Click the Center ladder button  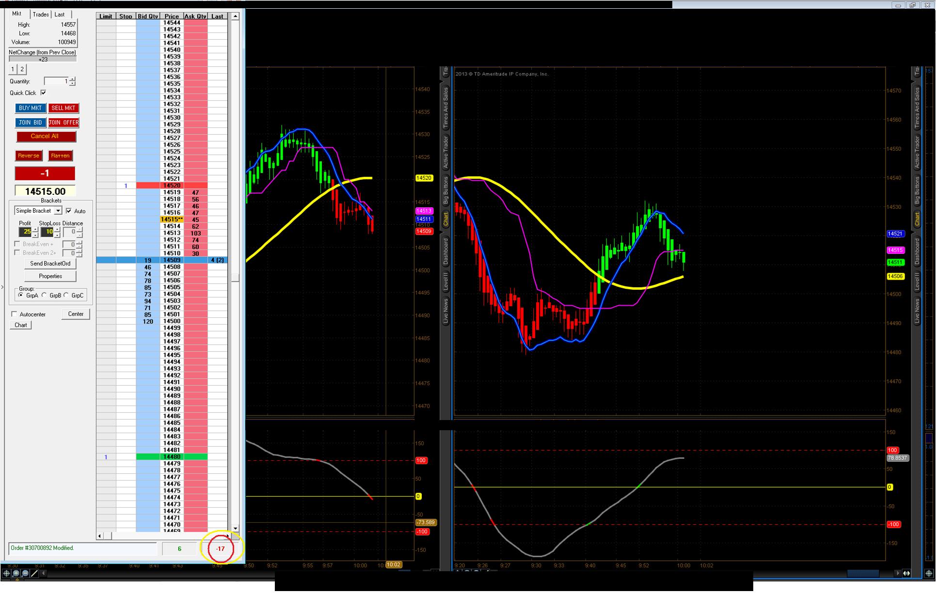(76, 314)
